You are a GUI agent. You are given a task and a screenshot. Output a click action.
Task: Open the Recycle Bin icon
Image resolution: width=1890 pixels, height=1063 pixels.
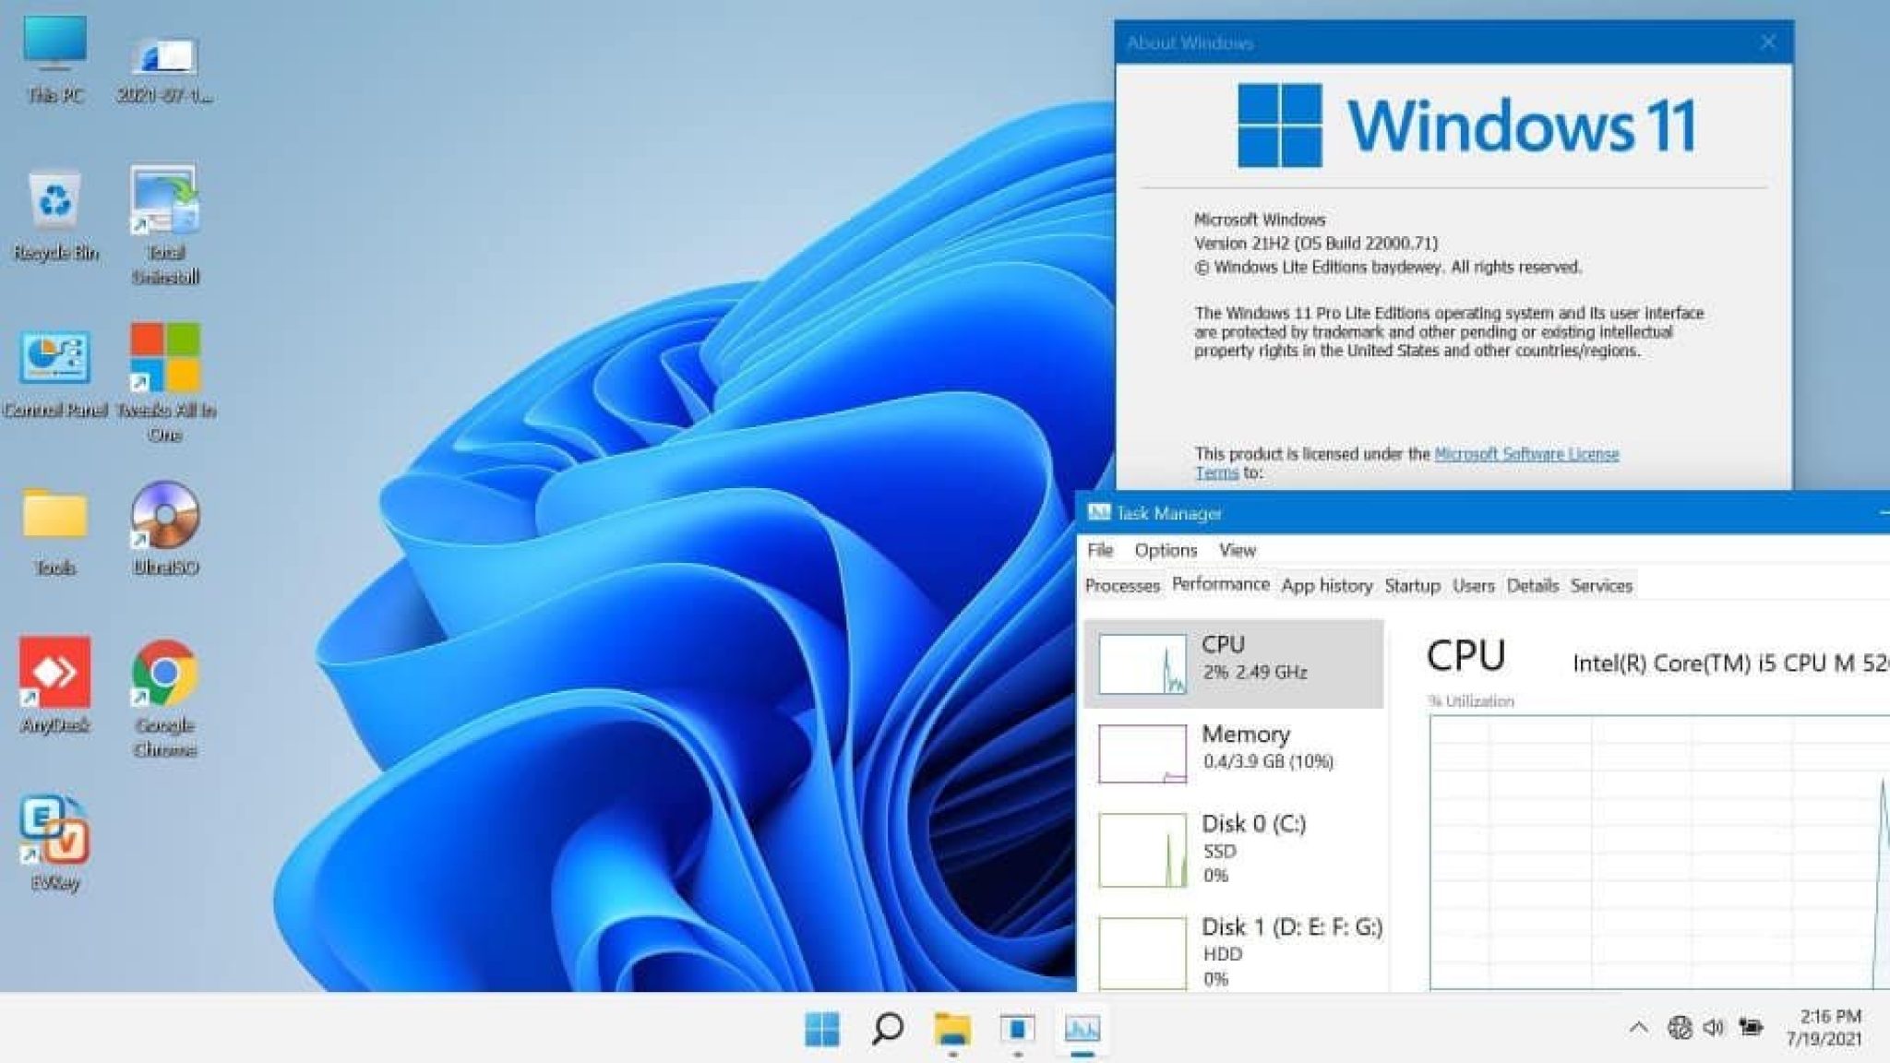55,216
